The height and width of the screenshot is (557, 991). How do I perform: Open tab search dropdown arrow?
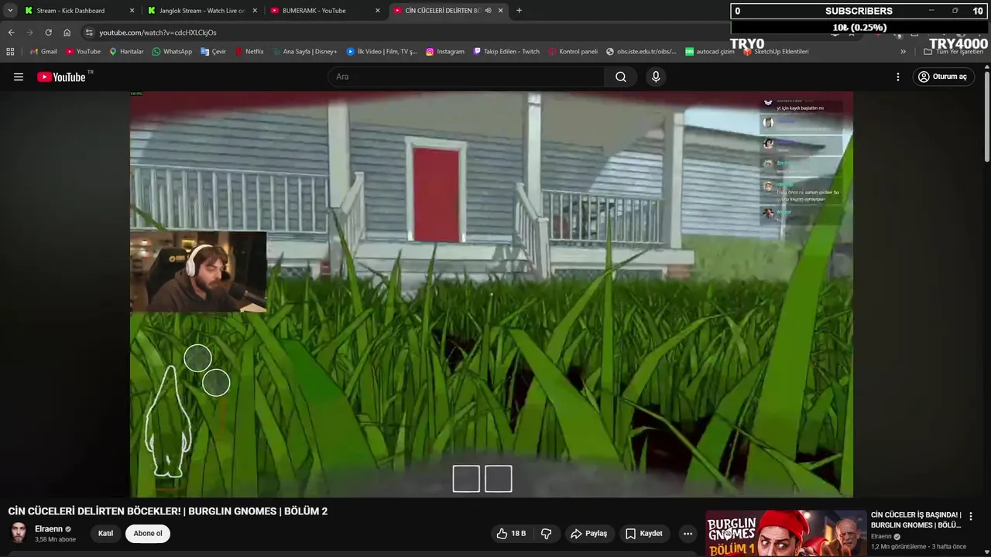tap(10, 11)
